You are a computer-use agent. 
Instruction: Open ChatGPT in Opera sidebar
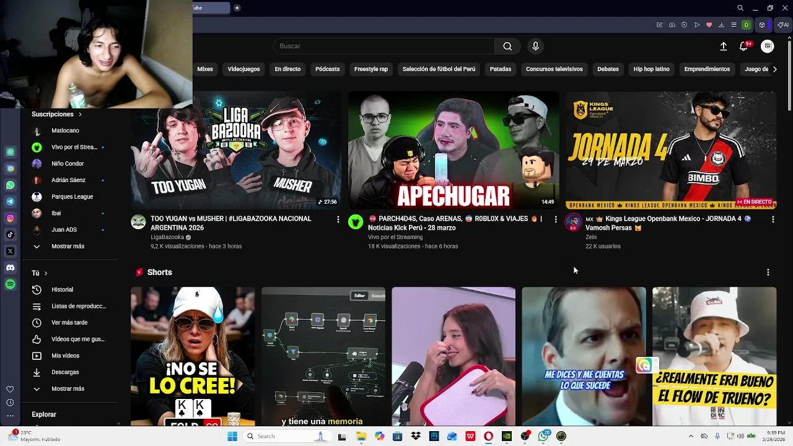pyautogui.click(x=11, y=152)
